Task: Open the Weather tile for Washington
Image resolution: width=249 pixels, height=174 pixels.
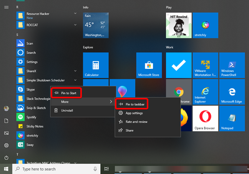Action: coord(96,25)
